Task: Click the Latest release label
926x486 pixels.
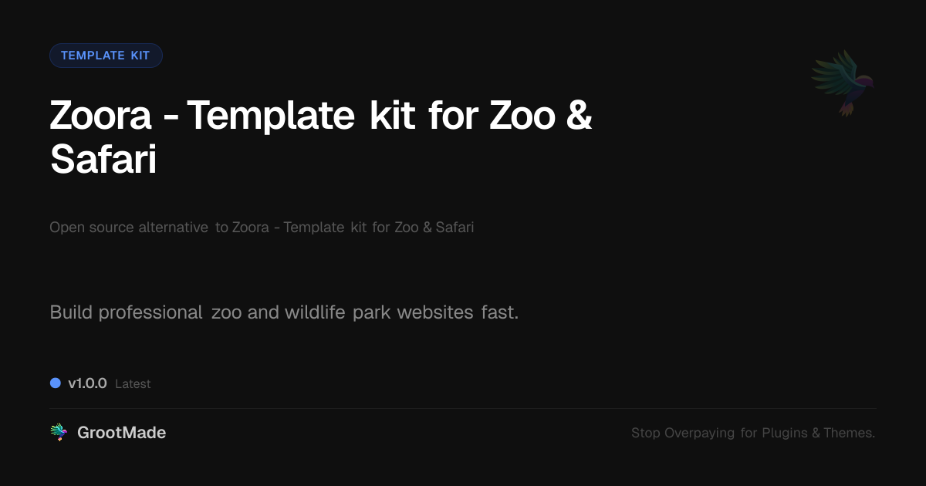Action: click(133, 384)
